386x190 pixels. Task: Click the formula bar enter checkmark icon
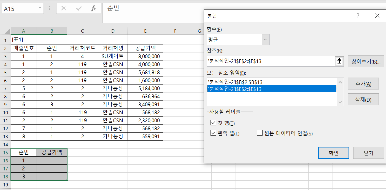pyautogui.click(x=79, y=9)
